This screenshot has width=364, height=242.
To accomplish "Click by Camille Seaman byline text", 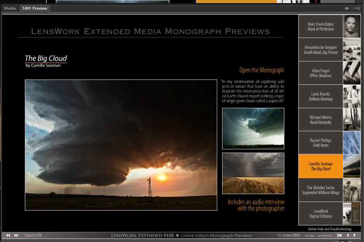I will [x=43, y=65].
